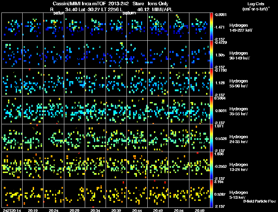This screenshot has height=212, width=278.
Task: Click the '20:49' time label
Action: pos(158,210)
